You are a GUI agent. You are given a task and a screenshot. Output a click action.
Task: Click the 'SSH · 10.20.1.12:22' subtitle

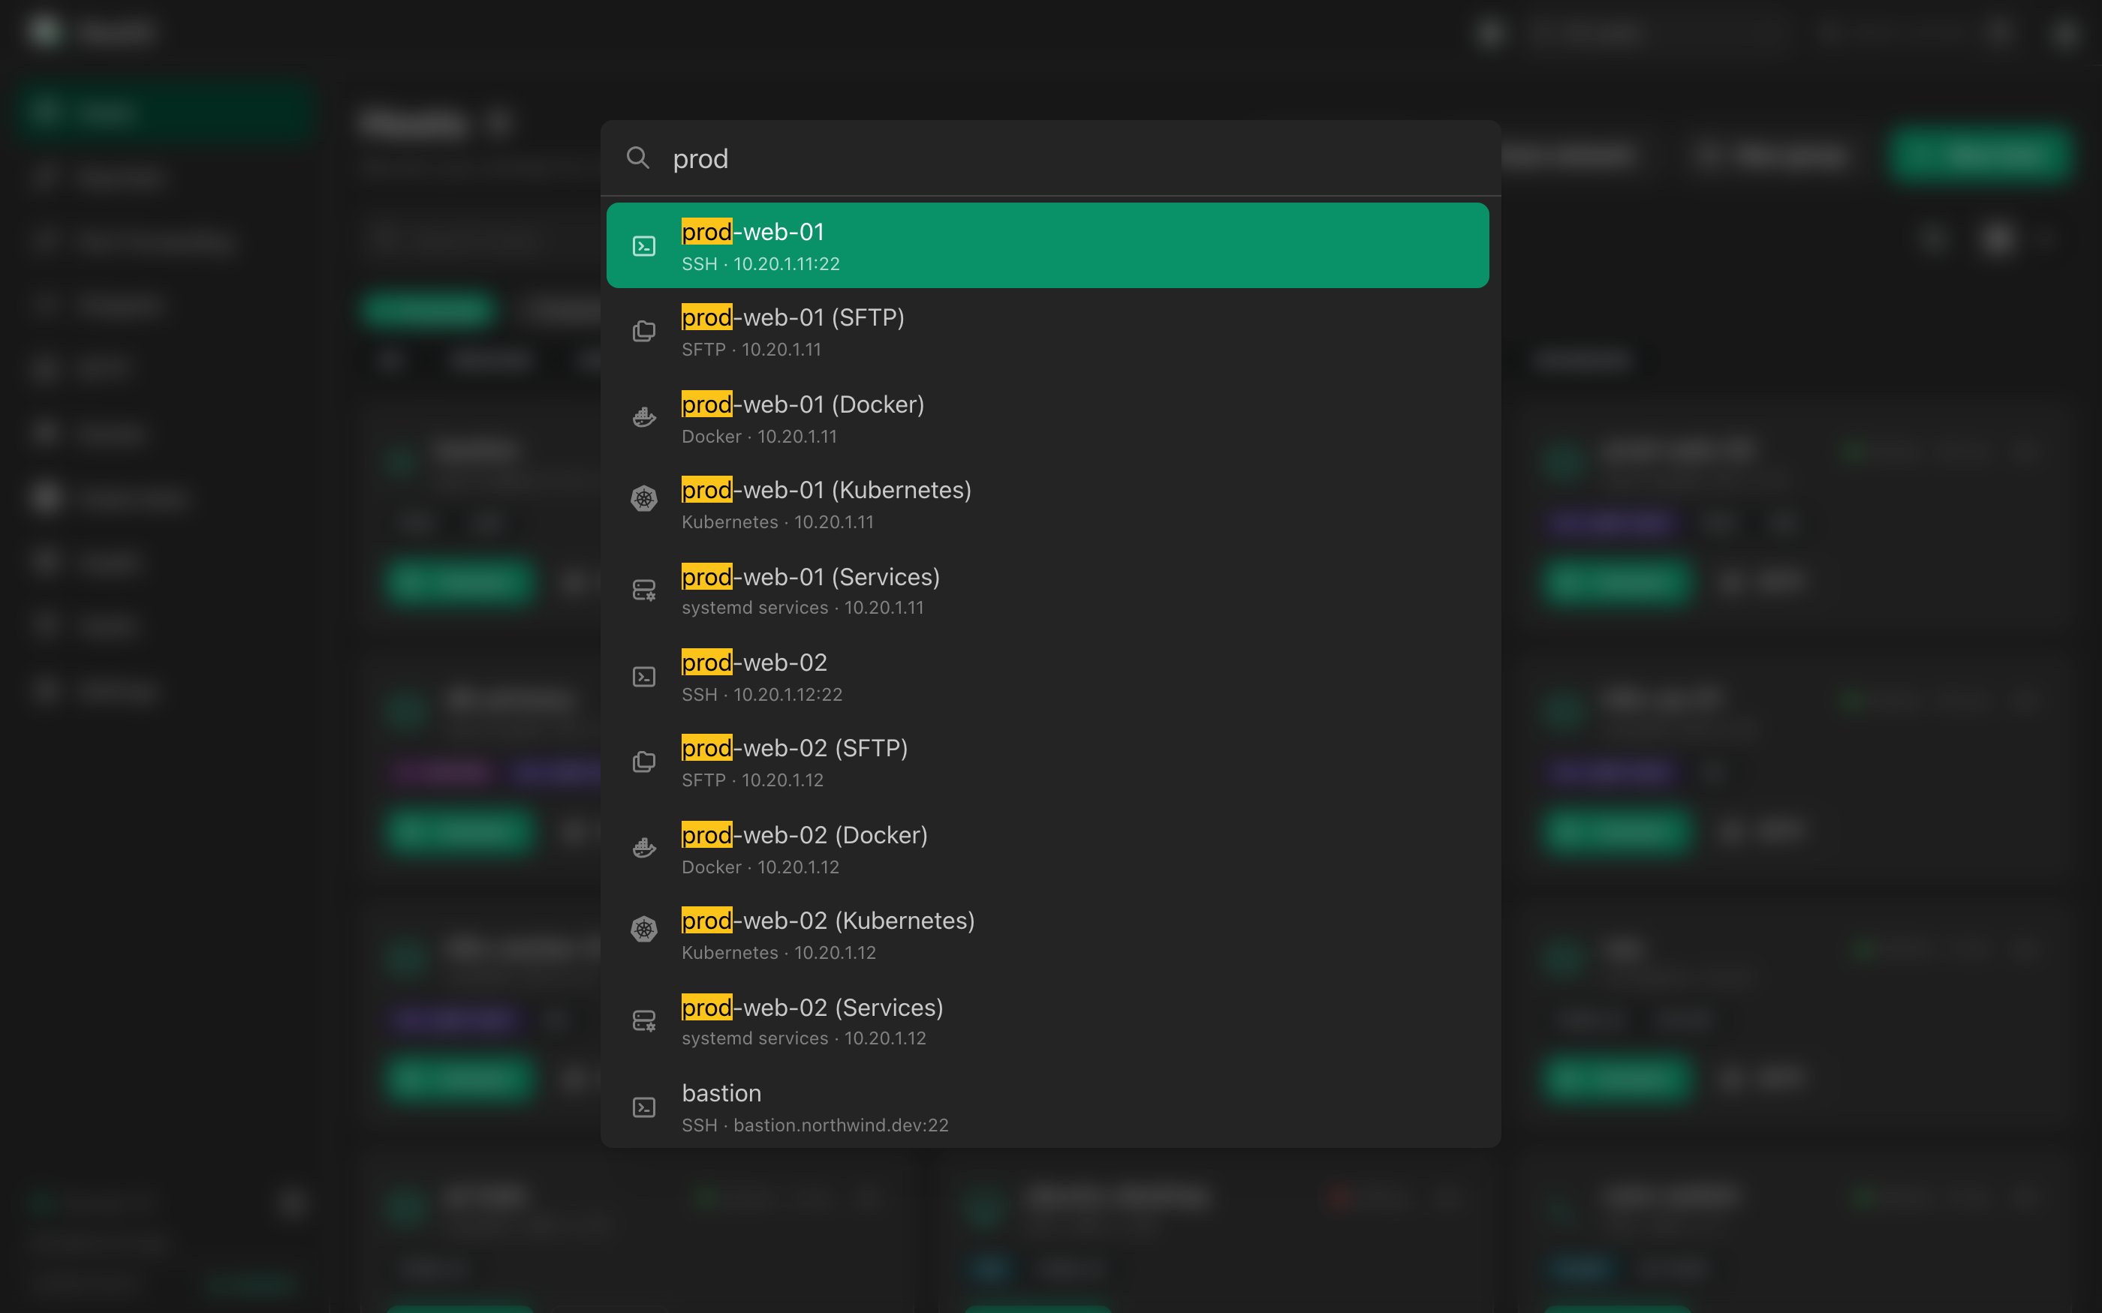point(762,695)
